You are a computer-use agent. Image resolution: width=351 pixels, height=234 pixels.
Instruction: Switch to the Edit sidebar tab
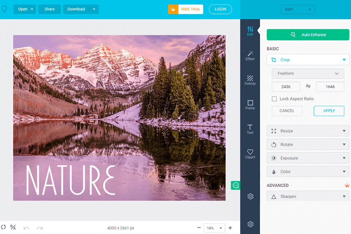coord(250,31)
